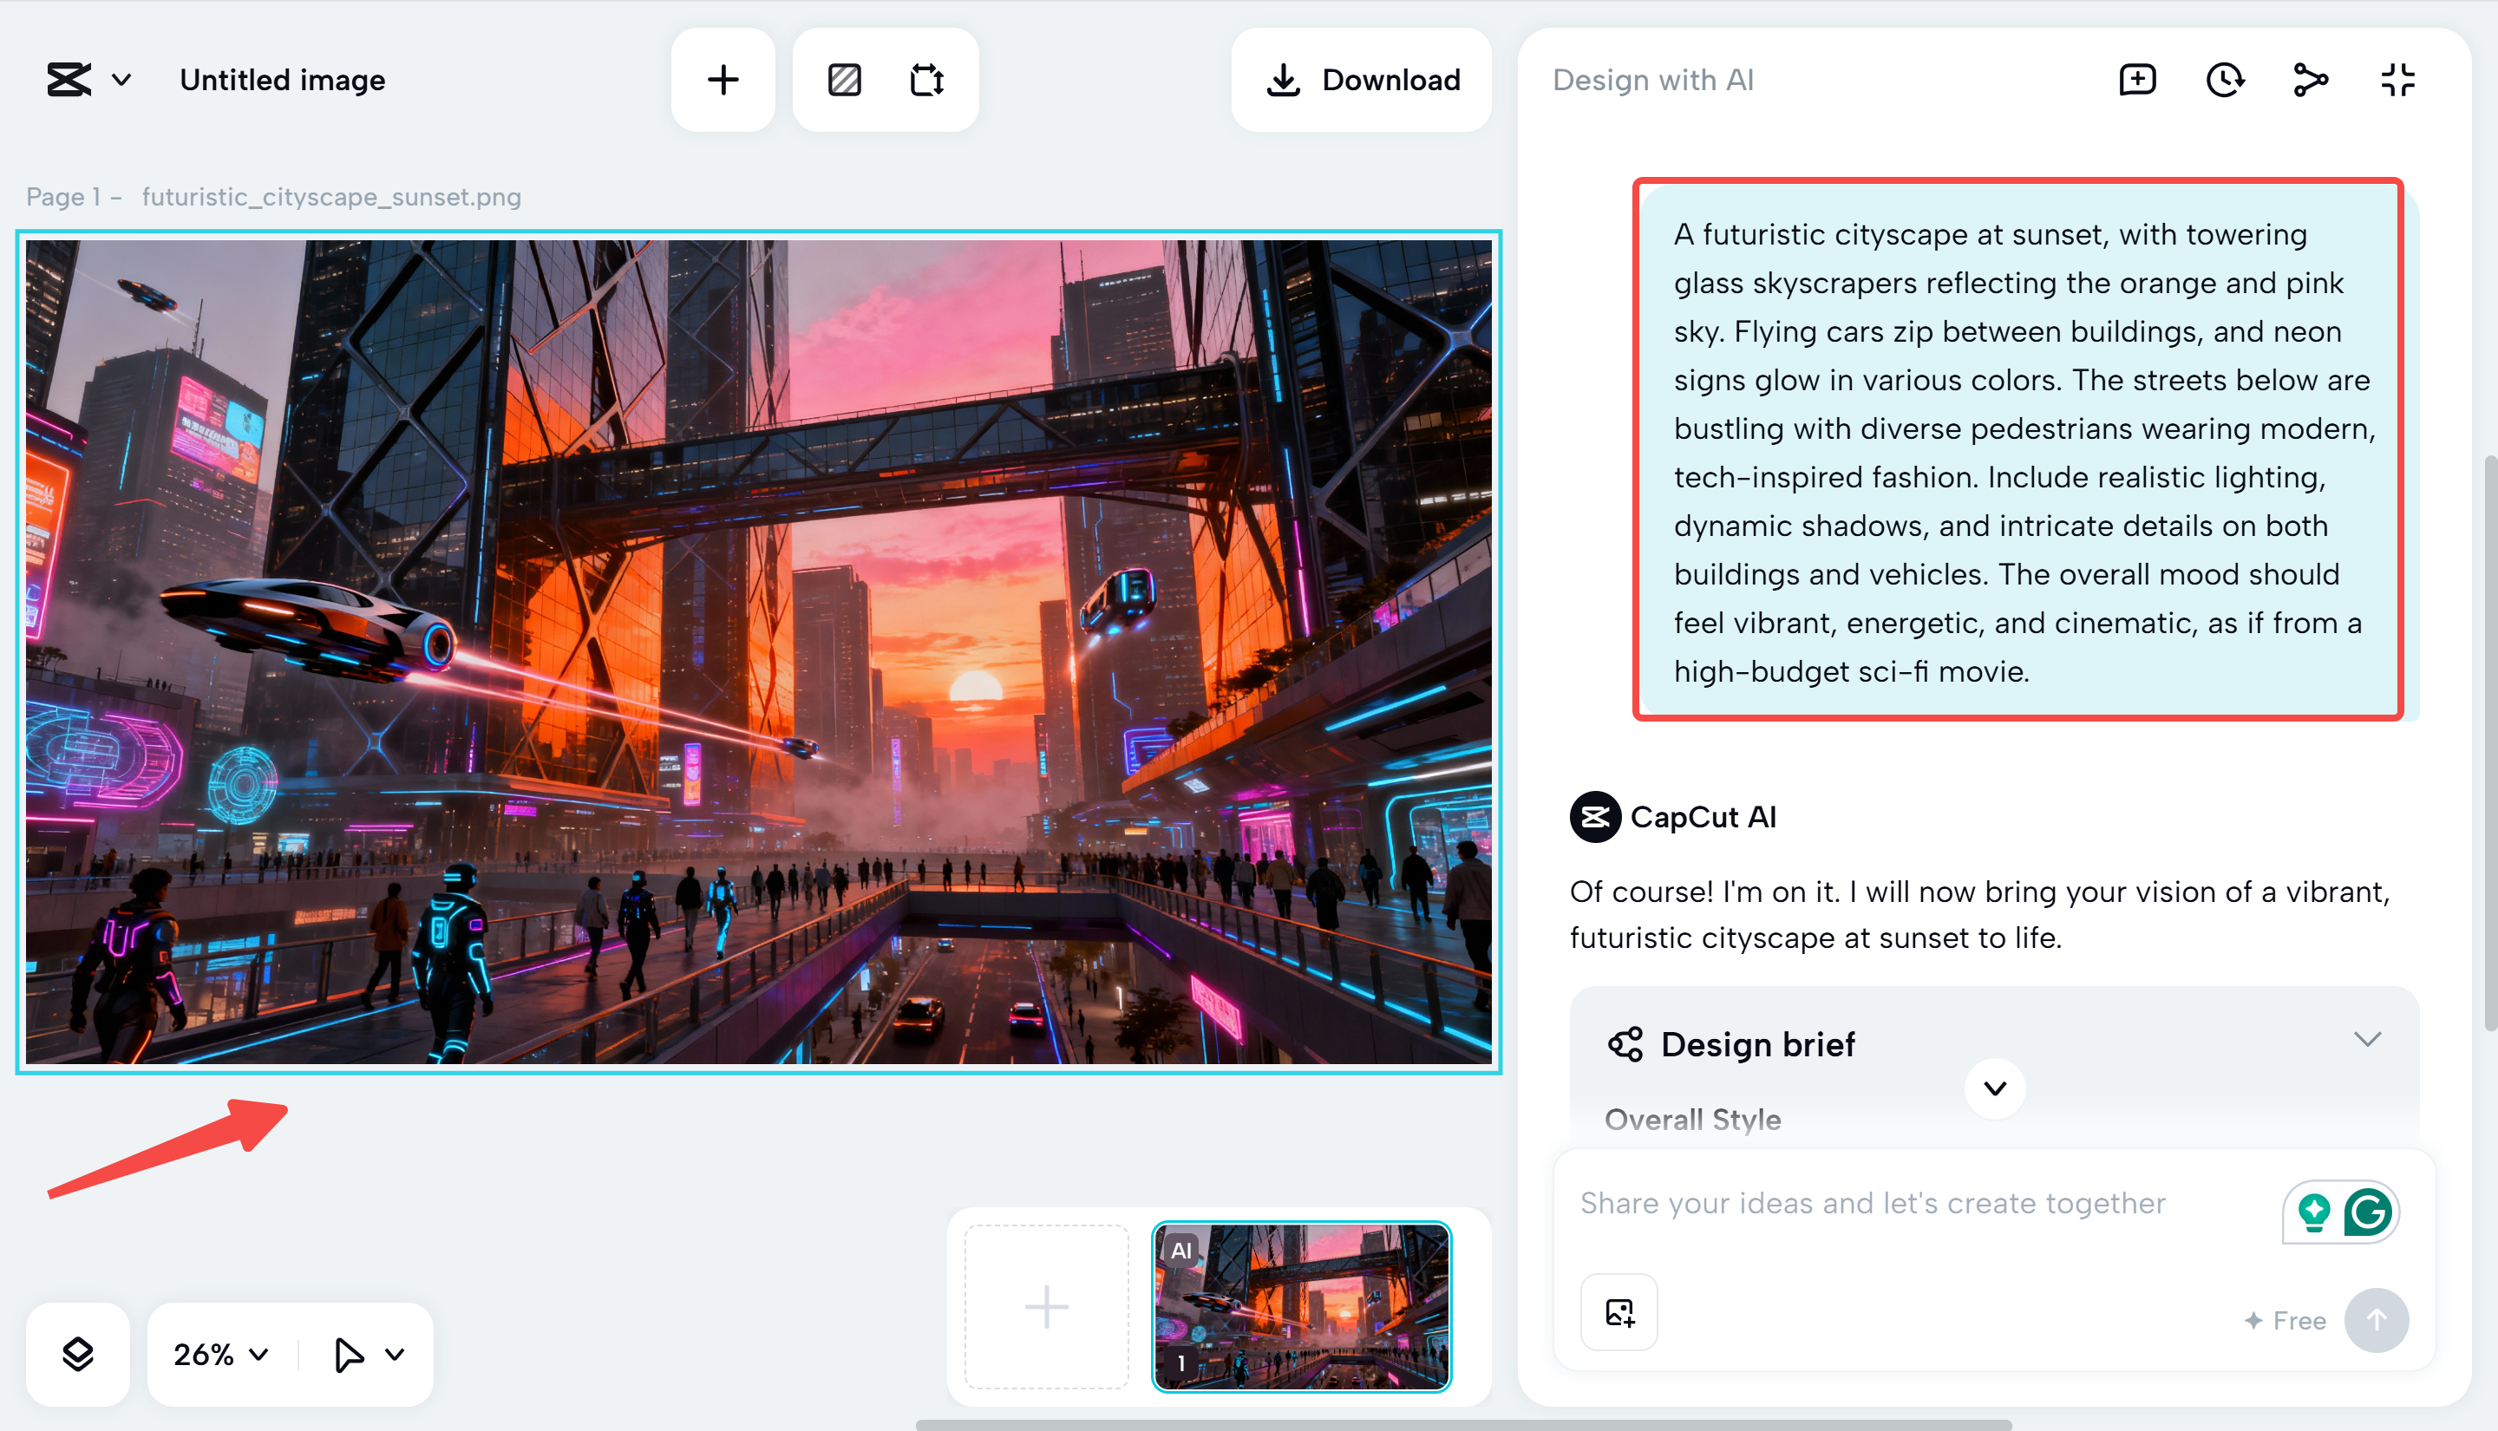Expand the pointer tool dropdown arrow
Image resolution: width=2498 pixels, height=1431 pixels.
(x=395, y=1355)
